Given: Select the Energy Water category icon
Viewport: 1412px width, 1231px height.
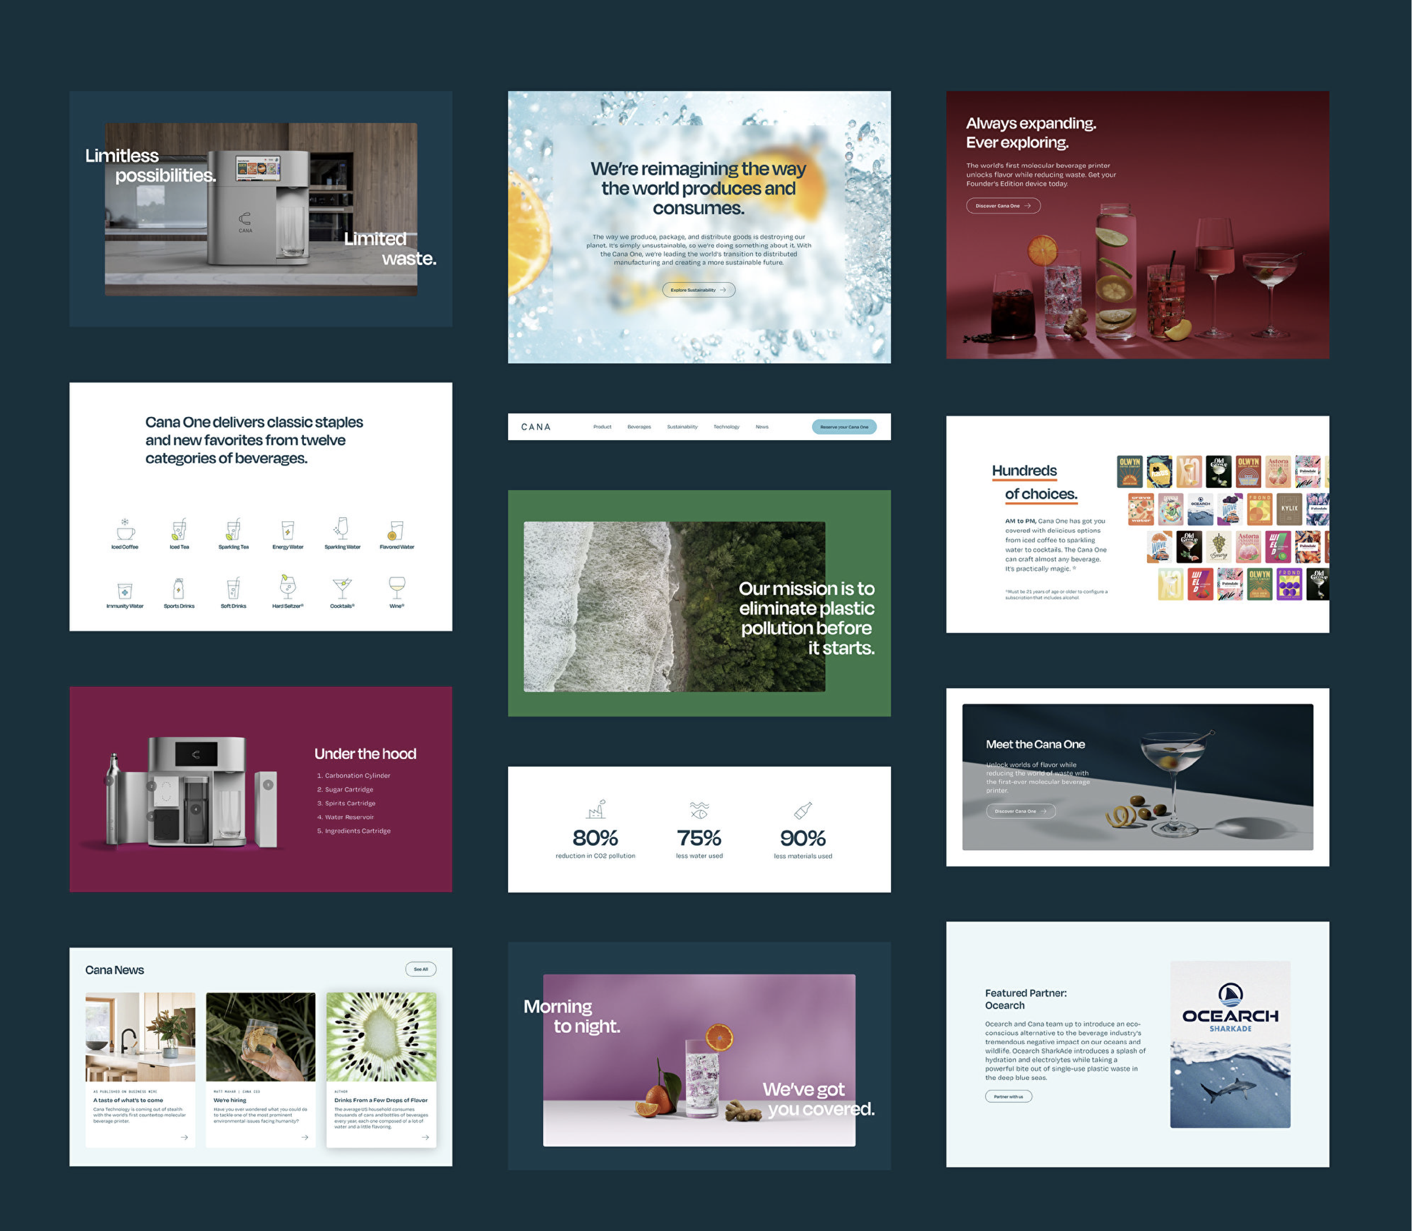Looking at the screenshot, I should [287, 530].
